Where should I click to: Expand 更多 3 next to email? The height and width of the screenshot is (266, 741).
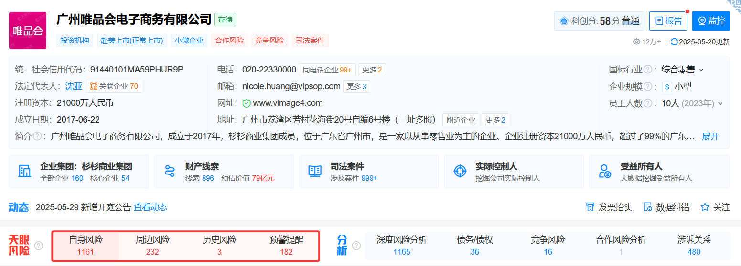(356, 87)
